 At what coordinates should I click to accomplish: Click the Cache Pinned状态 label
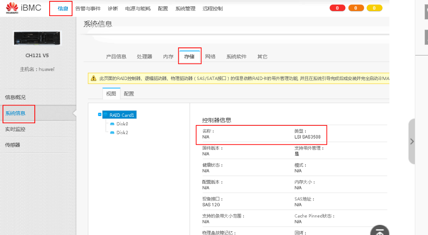click(314, 216)
